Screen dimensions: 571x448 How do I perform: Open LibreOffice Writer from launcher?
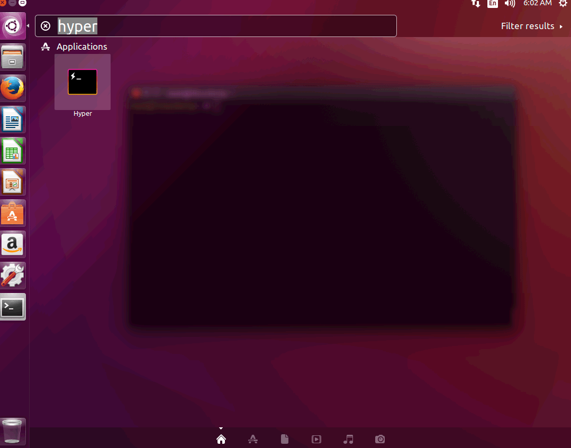click(x=13, y=120)
